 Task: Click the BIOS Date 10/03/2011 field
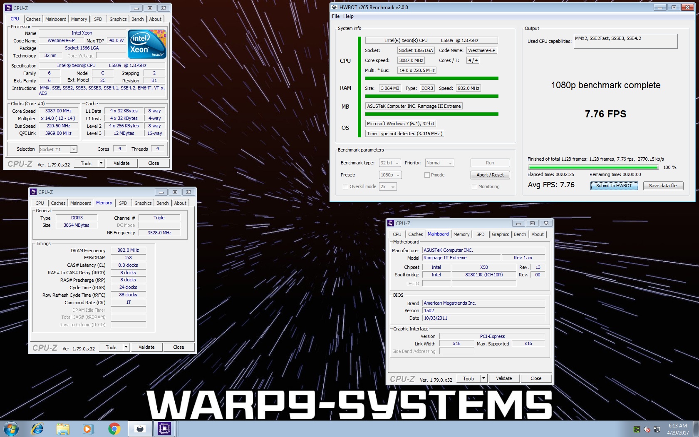(x=483, y=318)
